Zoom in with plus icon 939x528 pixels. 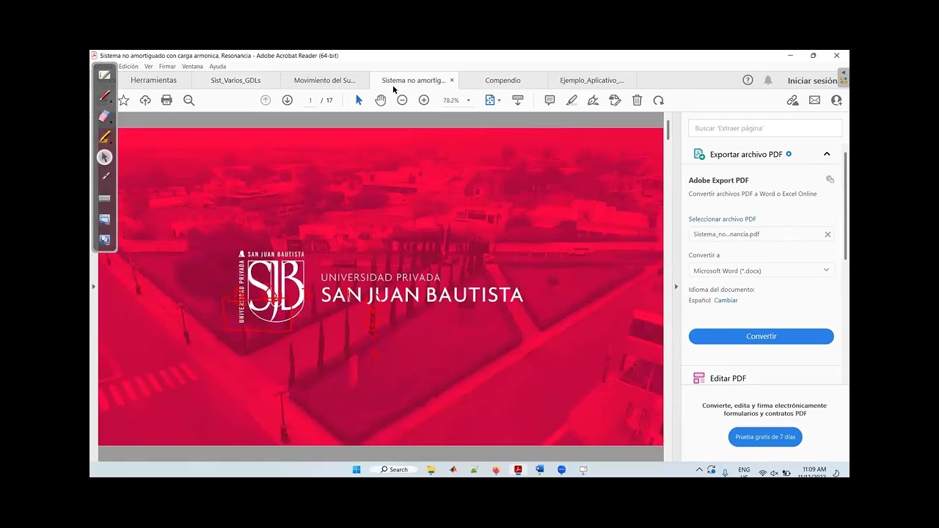click(424, 100)
